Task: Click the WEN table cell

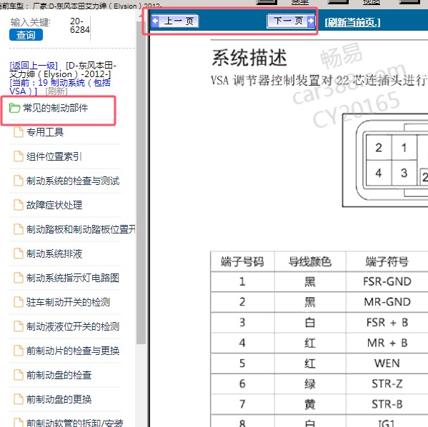Action: point(387,363)
